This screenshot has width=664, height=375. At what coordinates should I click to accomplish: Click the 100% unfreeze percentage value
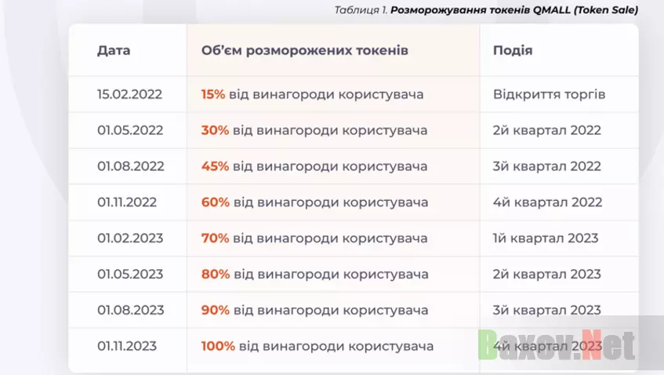pos(218,346)
